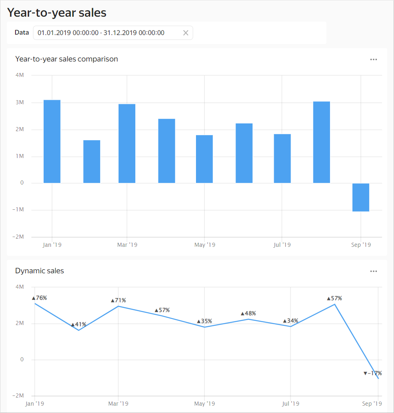Select the negative Sep '19 bar
This screenshot has height=413, width=394.
click(361, 198)
